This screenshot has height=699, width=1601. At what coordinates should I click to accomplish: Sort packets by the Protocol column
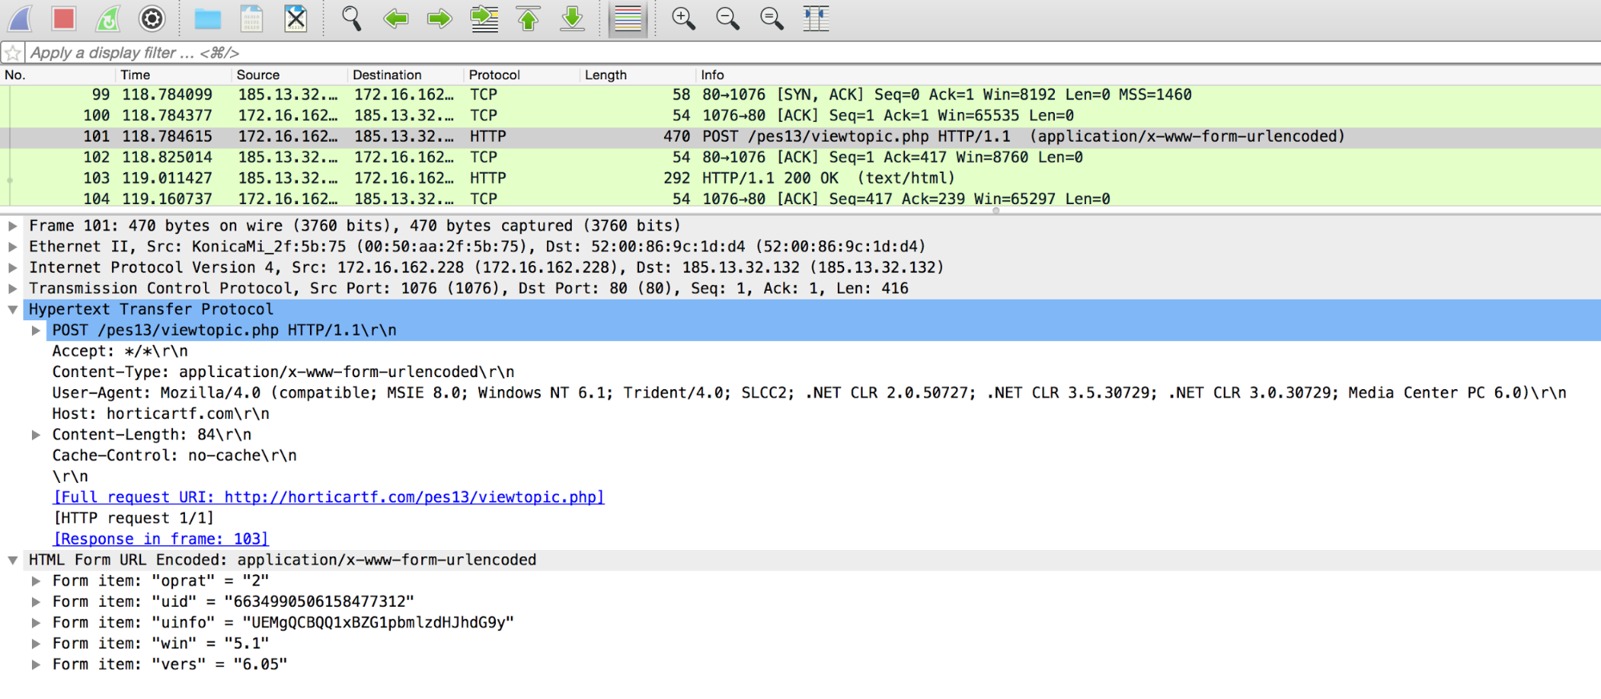click(x=494, y=74)
